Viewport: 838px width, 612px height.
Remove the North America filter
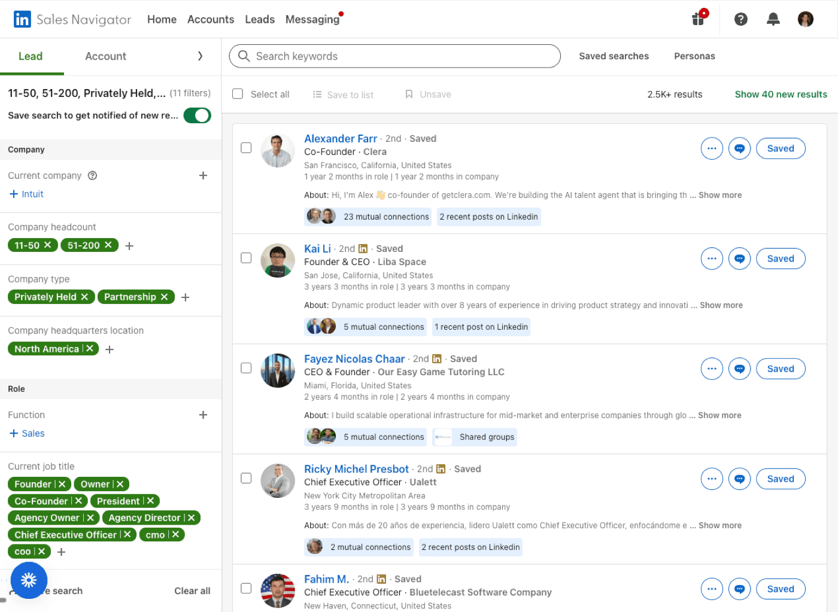tap(90, 348)
